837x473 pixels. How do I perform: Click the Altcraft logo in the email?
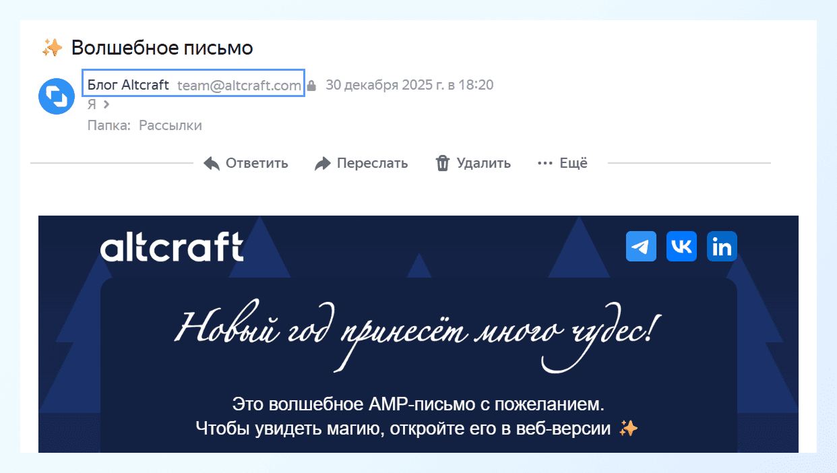coord(172,247)
